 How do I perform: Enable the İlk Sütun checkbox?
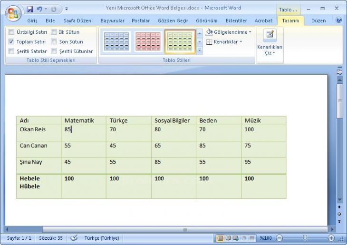54,32
